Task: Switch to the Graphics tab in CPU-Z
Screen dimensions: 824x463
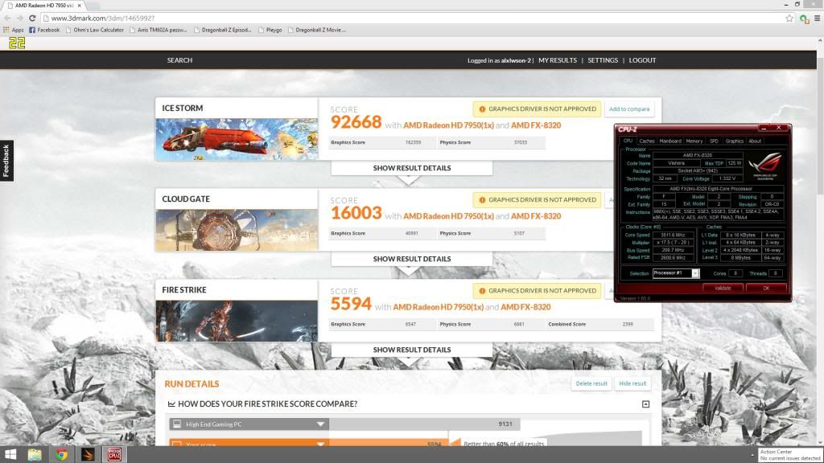Action: (x=734, y=141)
